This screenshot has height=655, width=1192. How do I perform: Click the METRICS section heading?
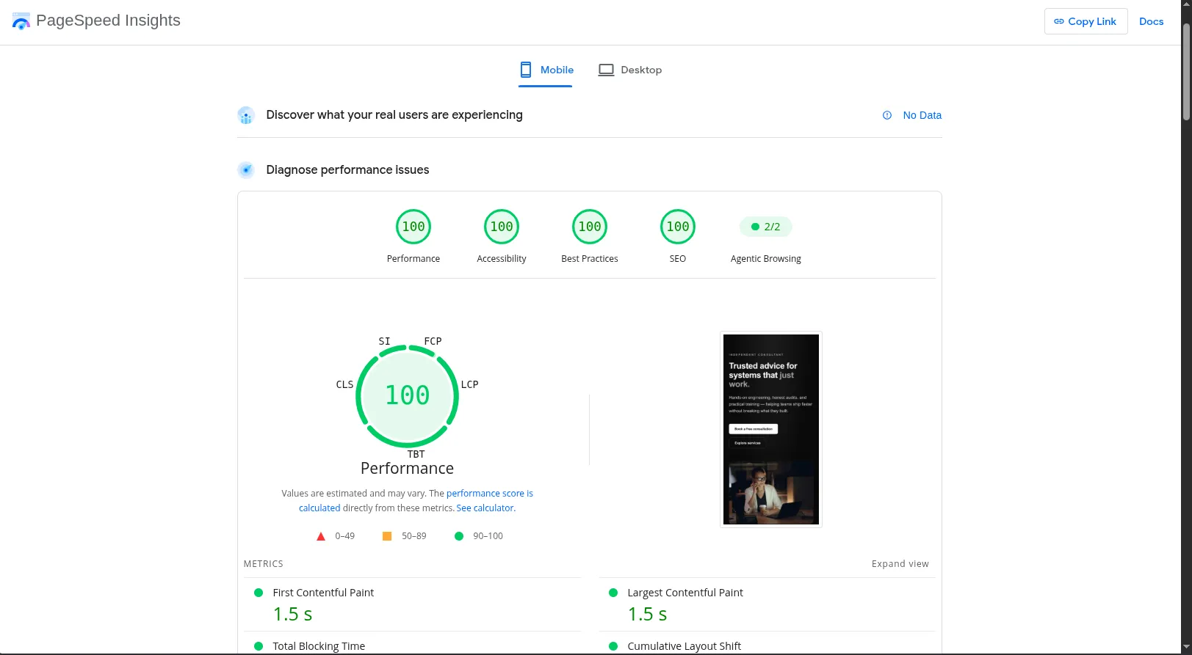tap(263, 564)
